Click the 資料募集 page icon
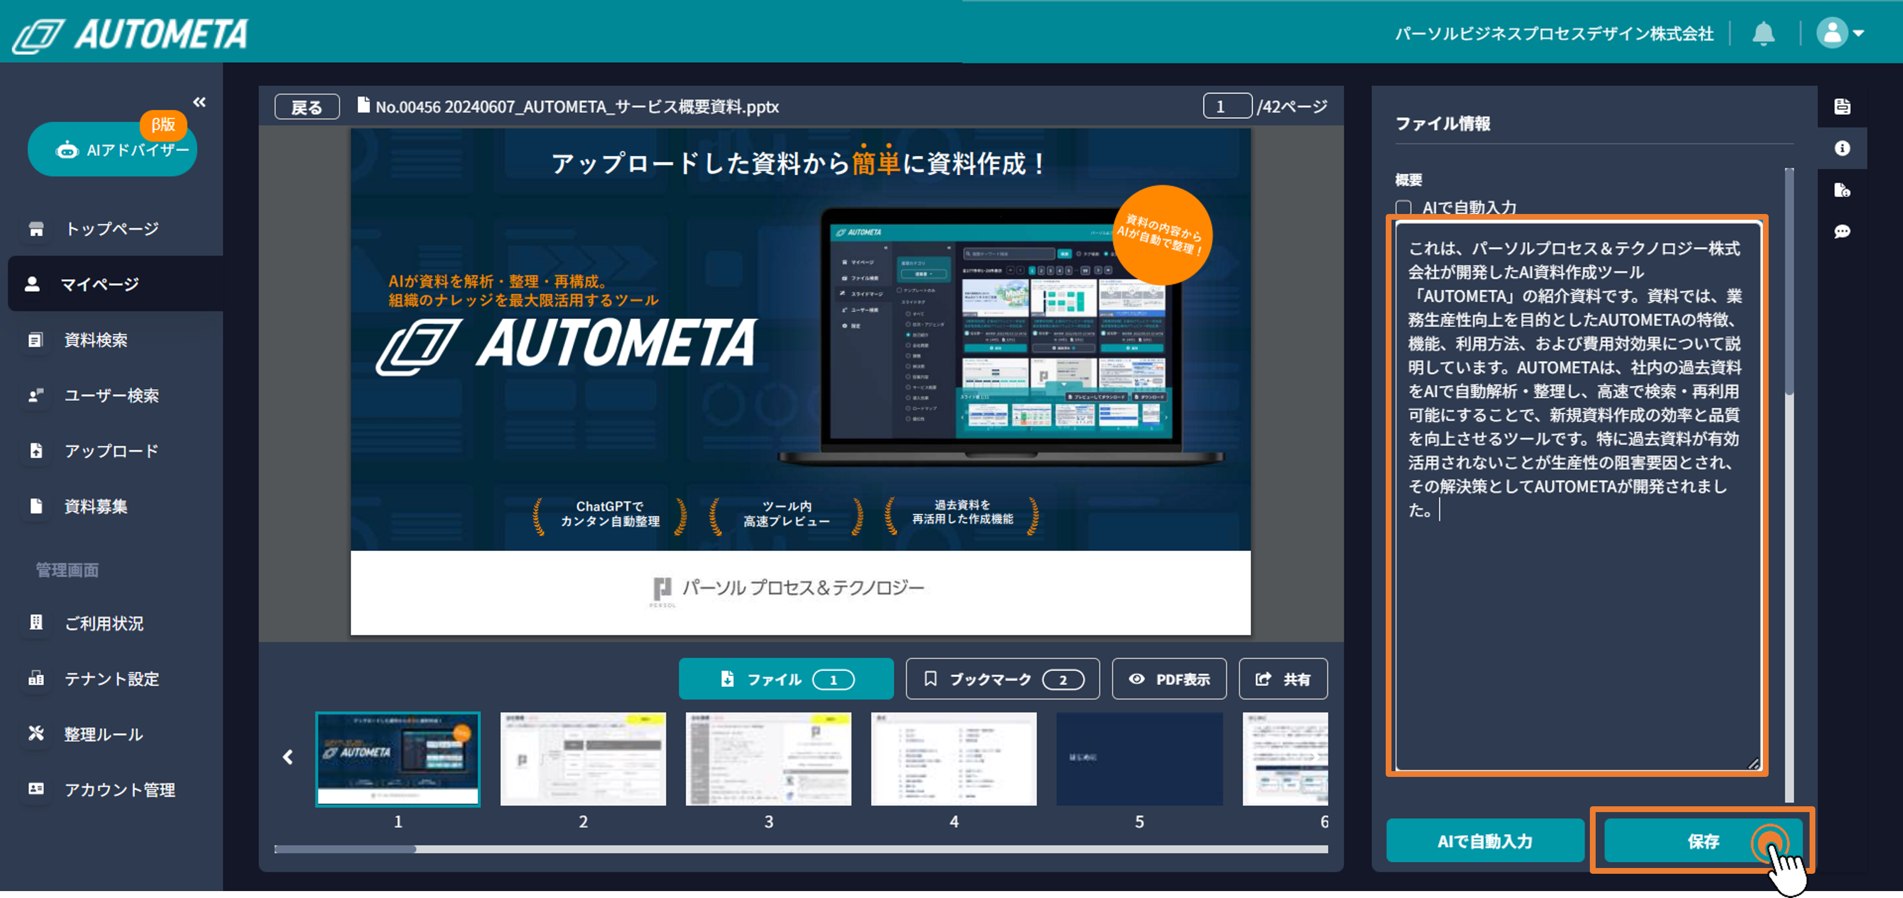Screen dimensions: 1903x898 pos(35,506)
